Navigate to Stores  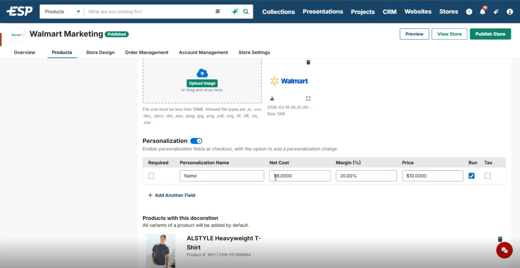coord(449,12)
